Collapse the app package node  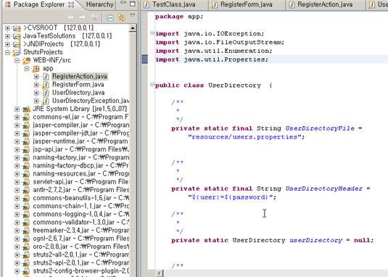pos(27,69)
